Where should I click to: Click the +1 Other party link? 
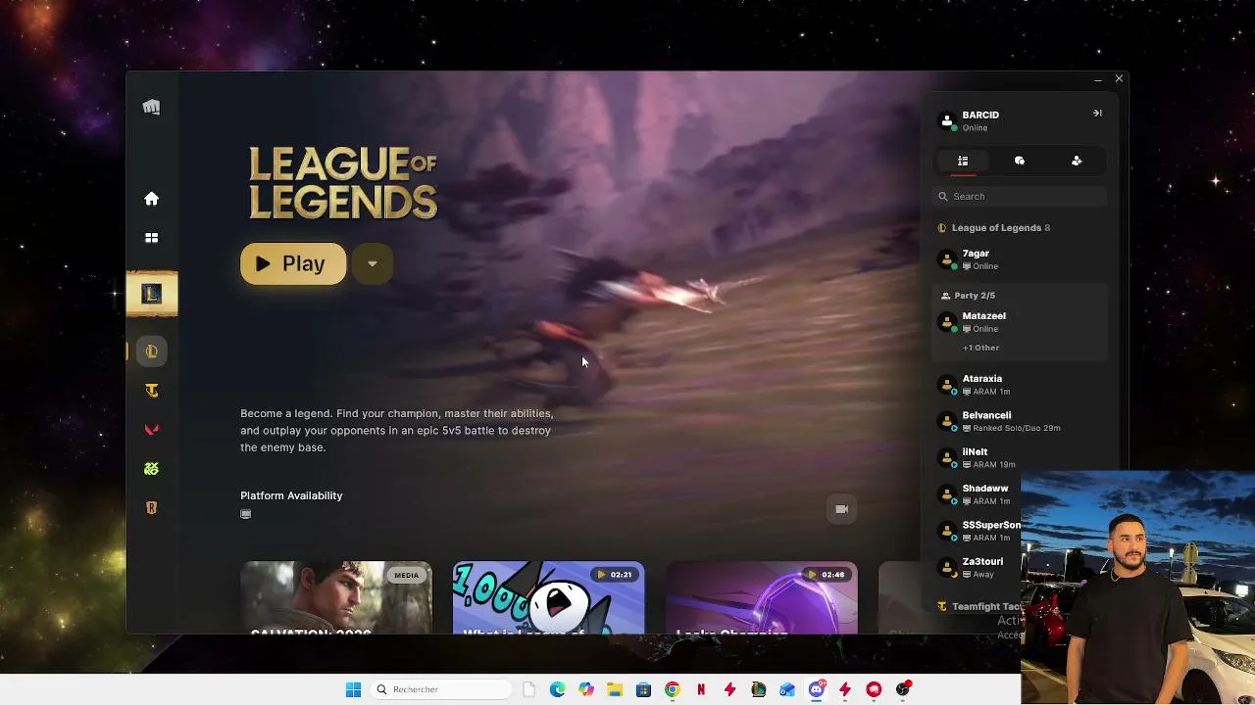(980, 348)
